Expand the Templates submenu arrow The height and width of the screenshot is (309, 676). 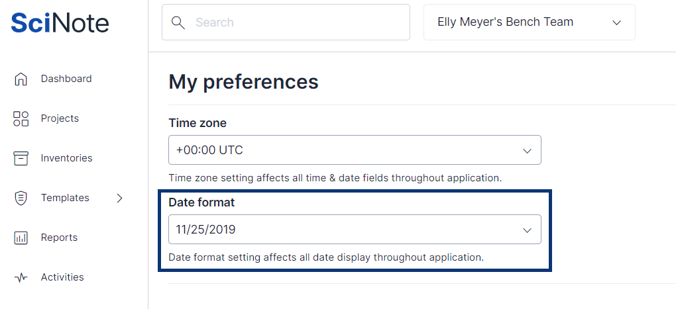(x=120, y=198)
